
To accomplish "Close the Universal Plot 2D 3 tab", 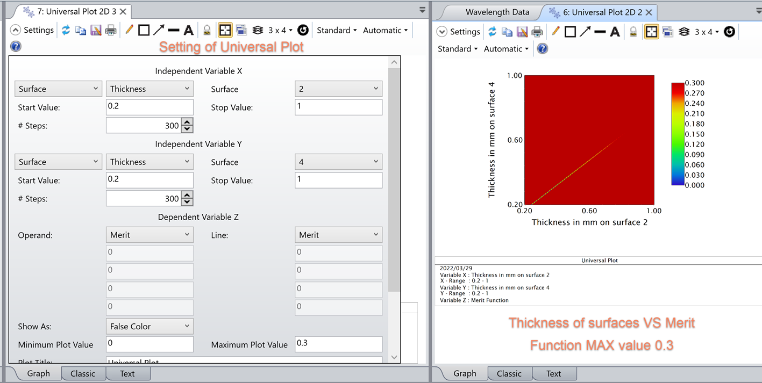I will (123, 11).
